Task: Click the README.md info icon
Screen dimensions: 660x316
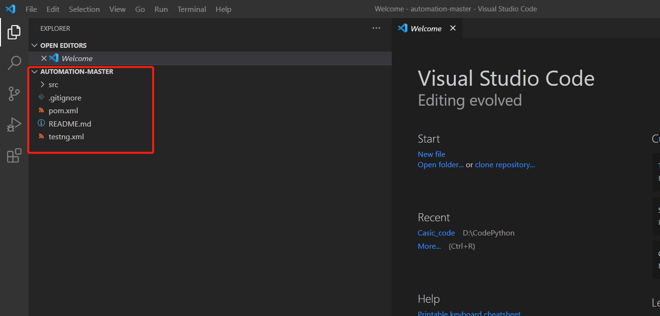Action: (x=41, y=123)
